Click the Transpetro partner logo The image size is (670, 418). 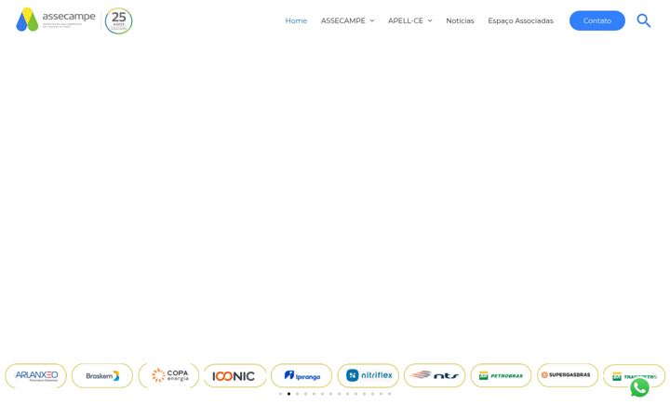[634, 376]
